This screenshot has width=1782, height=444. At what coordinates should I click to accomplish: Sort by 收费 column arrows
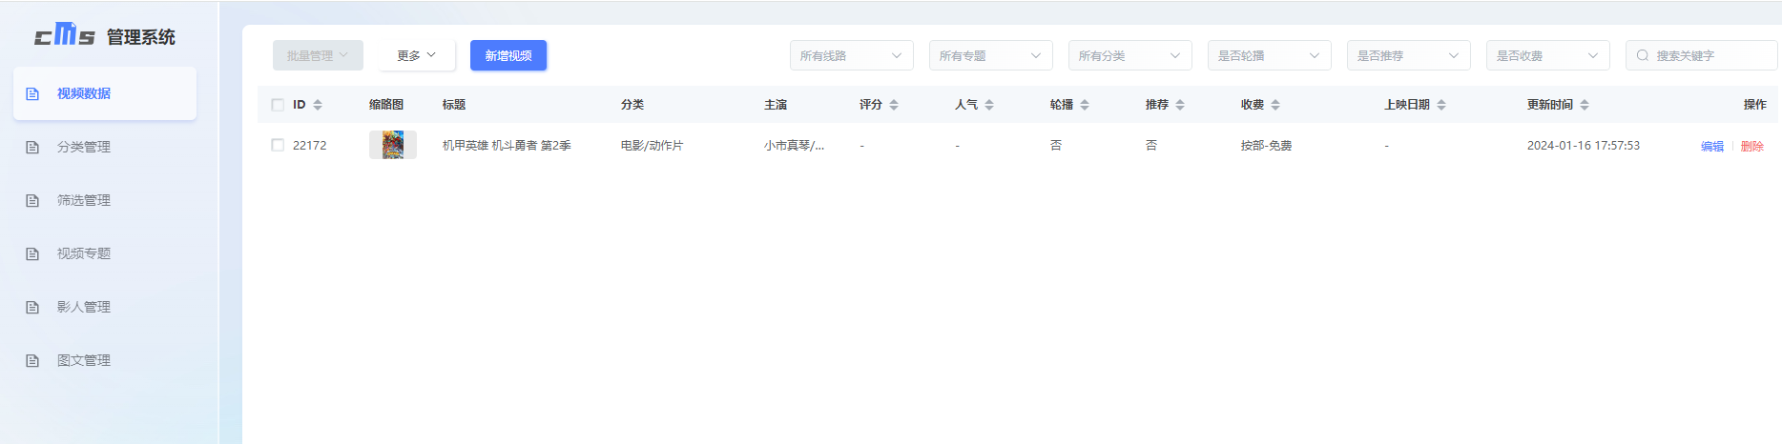pyautogui.click(x=1275, y=105)
